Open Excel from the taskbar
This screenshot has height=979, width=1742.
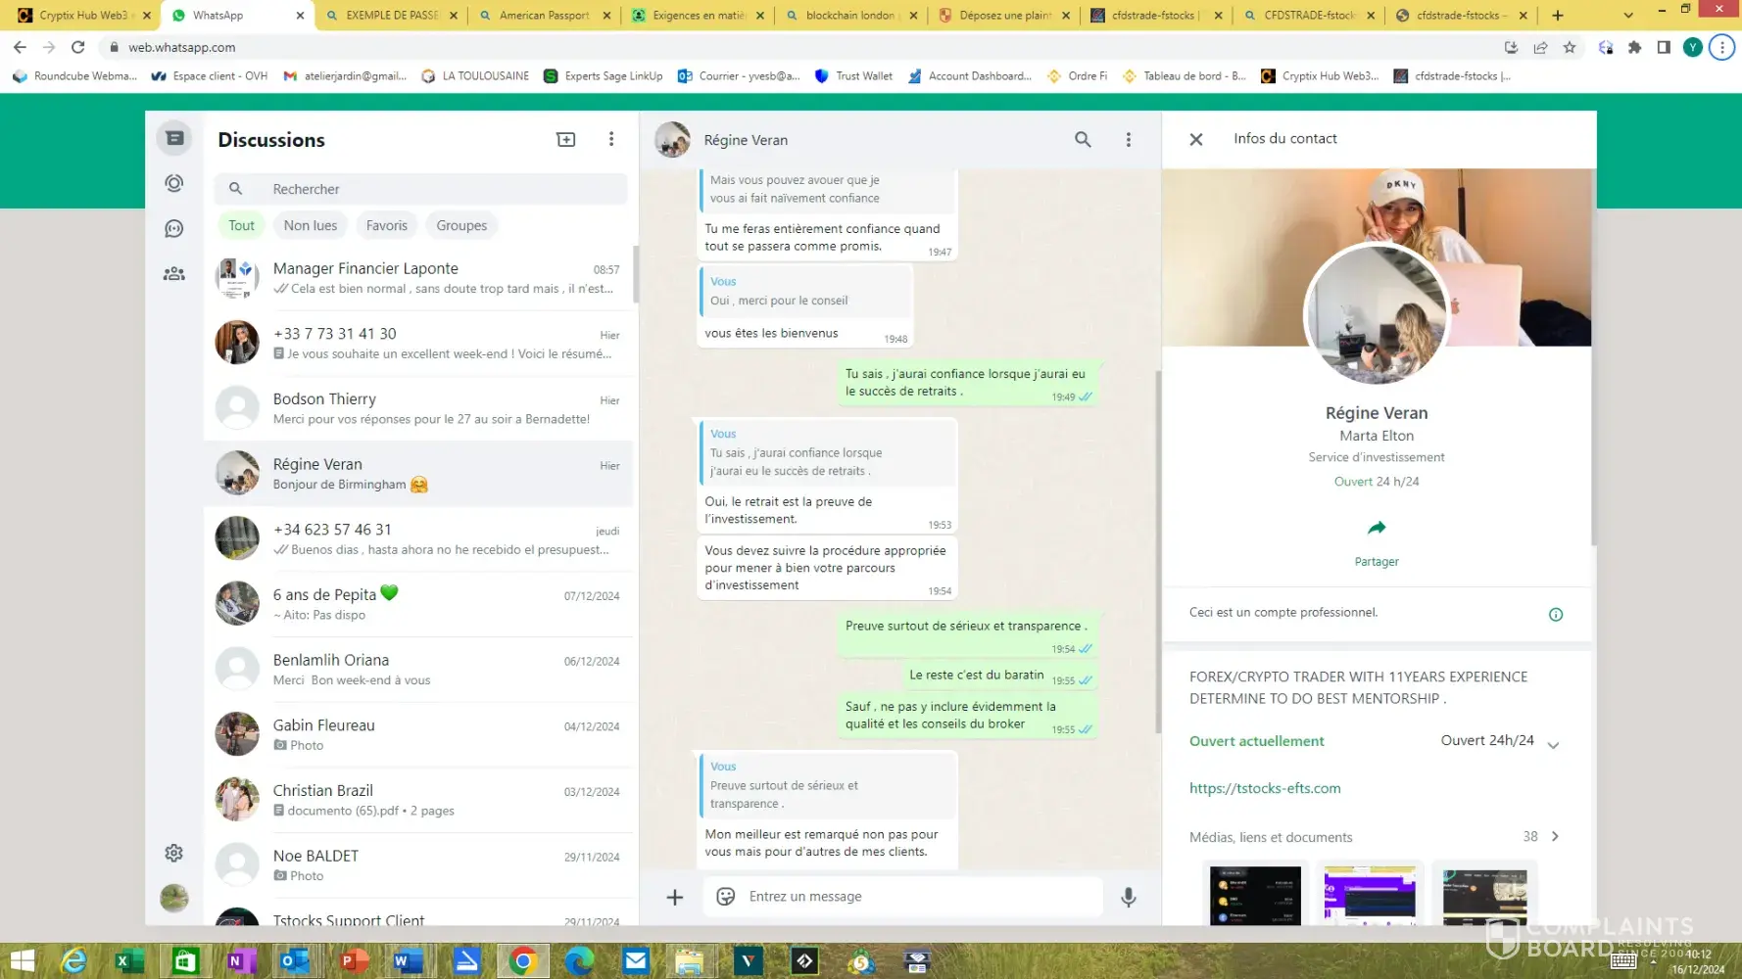pyautogui.click(x=128, y=961)
